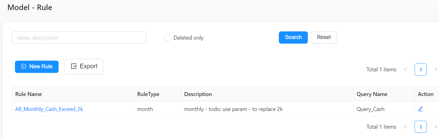The image size is (439, 139).
Task: Focus the name, description search field
Action: point(79,37)
